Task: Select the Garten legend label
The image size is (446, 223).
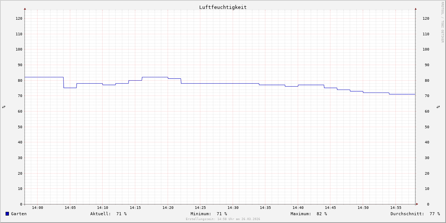Action: [19, 214]
